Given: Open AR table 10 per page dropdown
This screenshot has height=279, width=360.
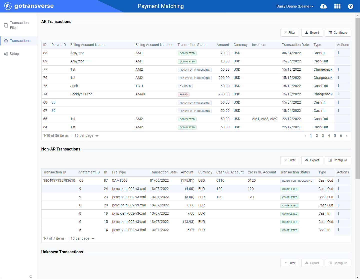Looking at the screenshot, I should tap(86, 136).
